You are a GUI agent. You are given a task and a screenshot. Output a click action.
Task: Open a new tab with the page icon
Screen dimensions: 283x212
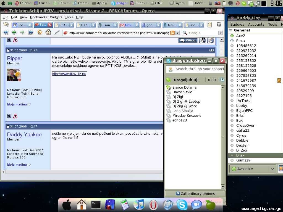(209, 25)
